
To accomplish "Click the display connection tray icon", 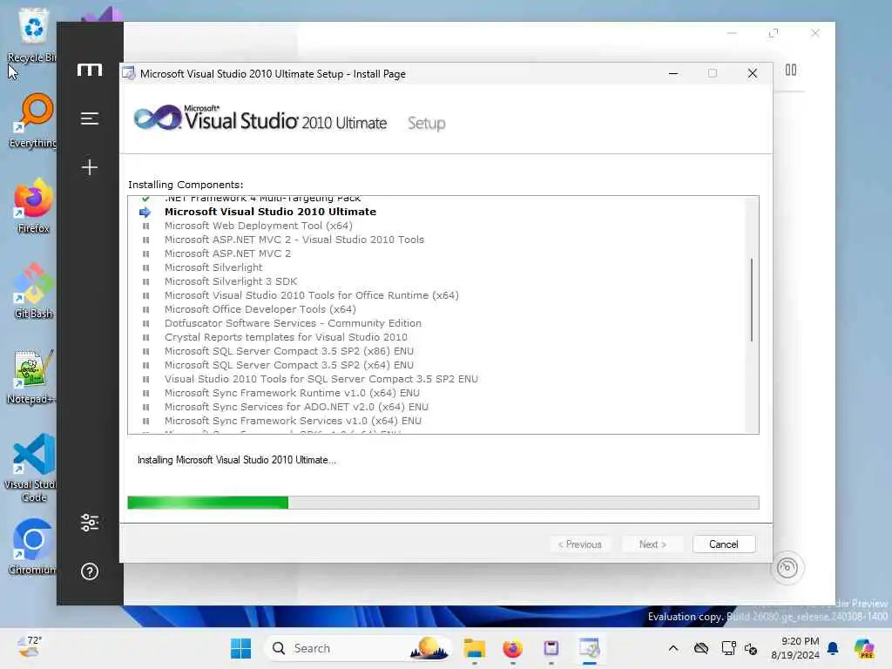I will coord(728,648).
